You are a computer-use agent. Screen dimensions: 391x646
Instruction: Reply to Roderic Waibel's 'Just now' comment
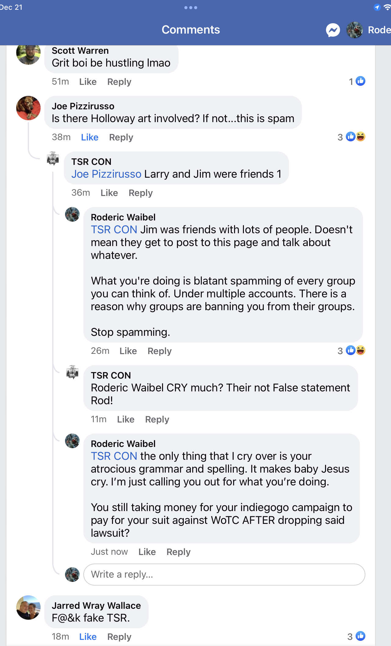[x=178, y=552]
